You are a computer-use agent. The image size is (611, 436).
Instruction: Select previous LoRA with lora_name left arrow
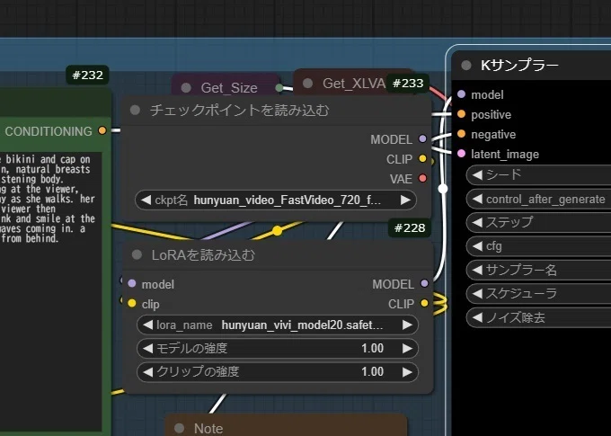click(x=147, y=325)
